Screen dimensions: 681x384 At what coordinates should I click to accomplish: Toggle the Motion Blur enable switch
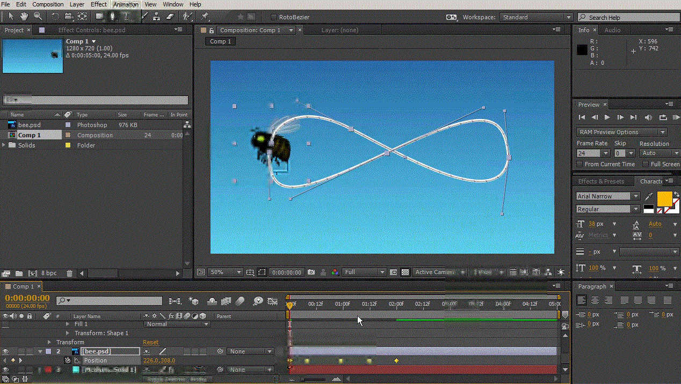(x=240, y=301)
